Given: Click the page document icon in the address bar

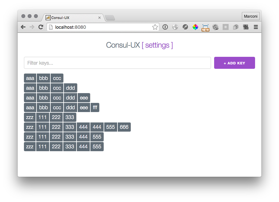Looking at the screenshot, I should [x=51, y=27].
